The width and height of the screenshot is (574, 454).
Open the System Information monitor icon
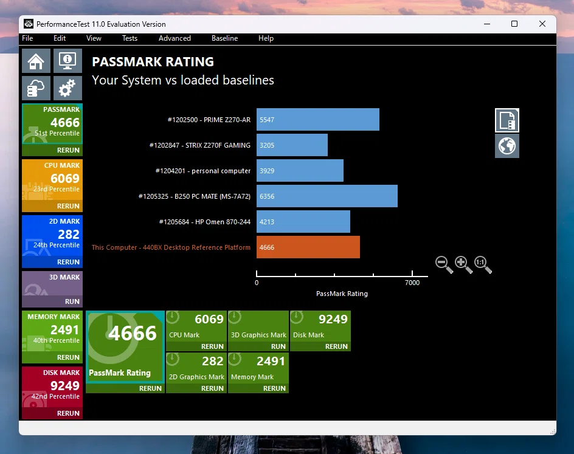pyautogui.click(x=67, y=61)
